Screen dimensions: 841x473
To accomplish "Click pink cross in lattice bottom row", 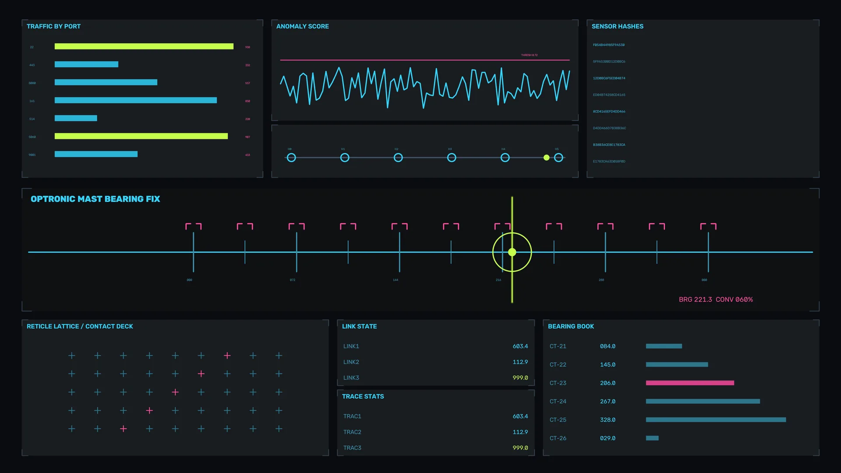I will 124,429.
